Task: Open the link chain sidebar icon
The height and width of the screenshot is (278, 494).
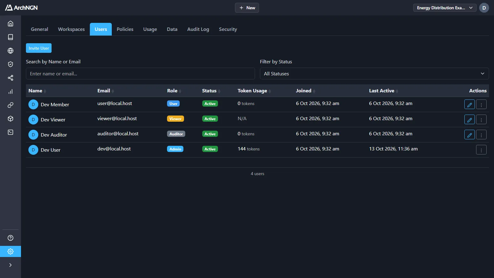Action: [x=10, y=105]
